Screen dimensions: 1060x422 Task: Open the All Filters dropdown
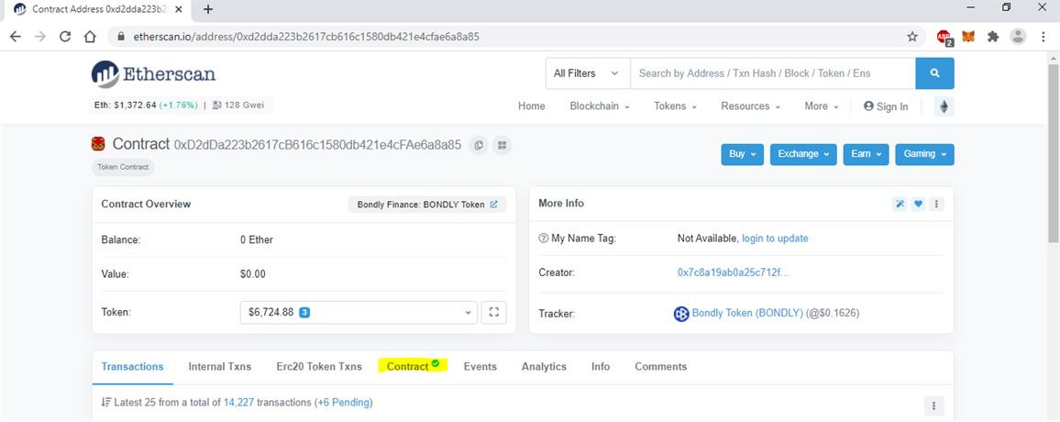pos(586,73)
